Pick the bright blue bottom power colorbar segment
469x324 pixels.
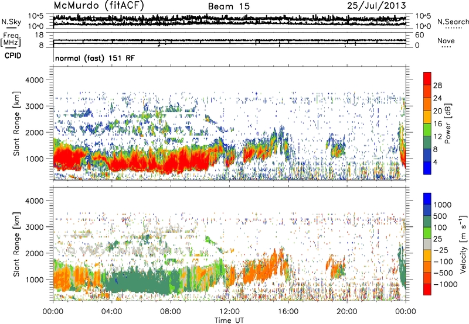point(427,168)
